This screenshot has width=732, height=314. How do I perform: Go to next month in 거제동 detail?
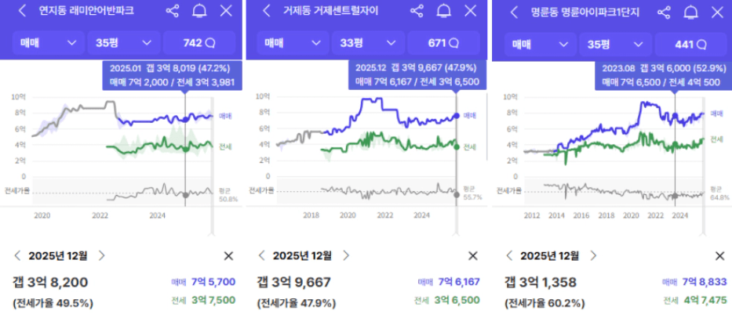click(345, 256)
